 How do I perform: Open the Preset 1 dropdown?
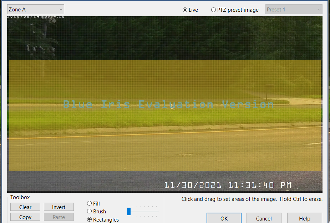(x=294, y=10)
